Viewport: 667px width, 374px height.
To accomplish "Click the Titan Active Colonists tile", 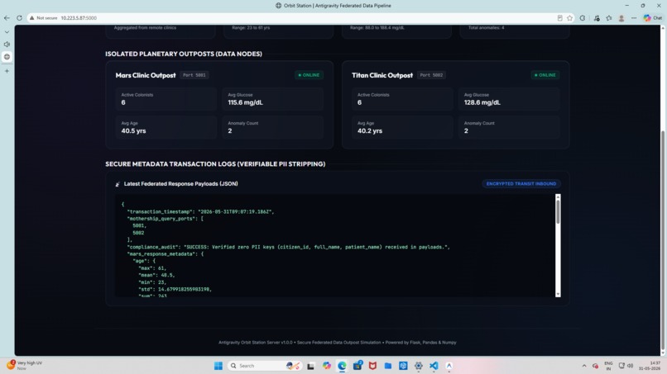I will coord(402,99).
